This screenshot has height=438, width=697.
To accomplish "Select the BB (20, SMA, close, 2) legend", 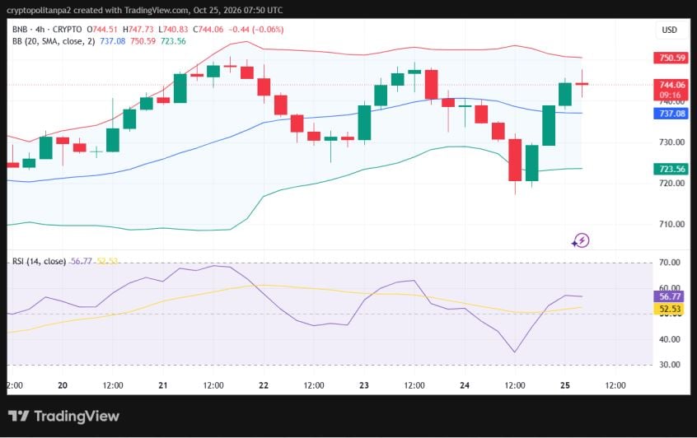I will tap(54, 41).
